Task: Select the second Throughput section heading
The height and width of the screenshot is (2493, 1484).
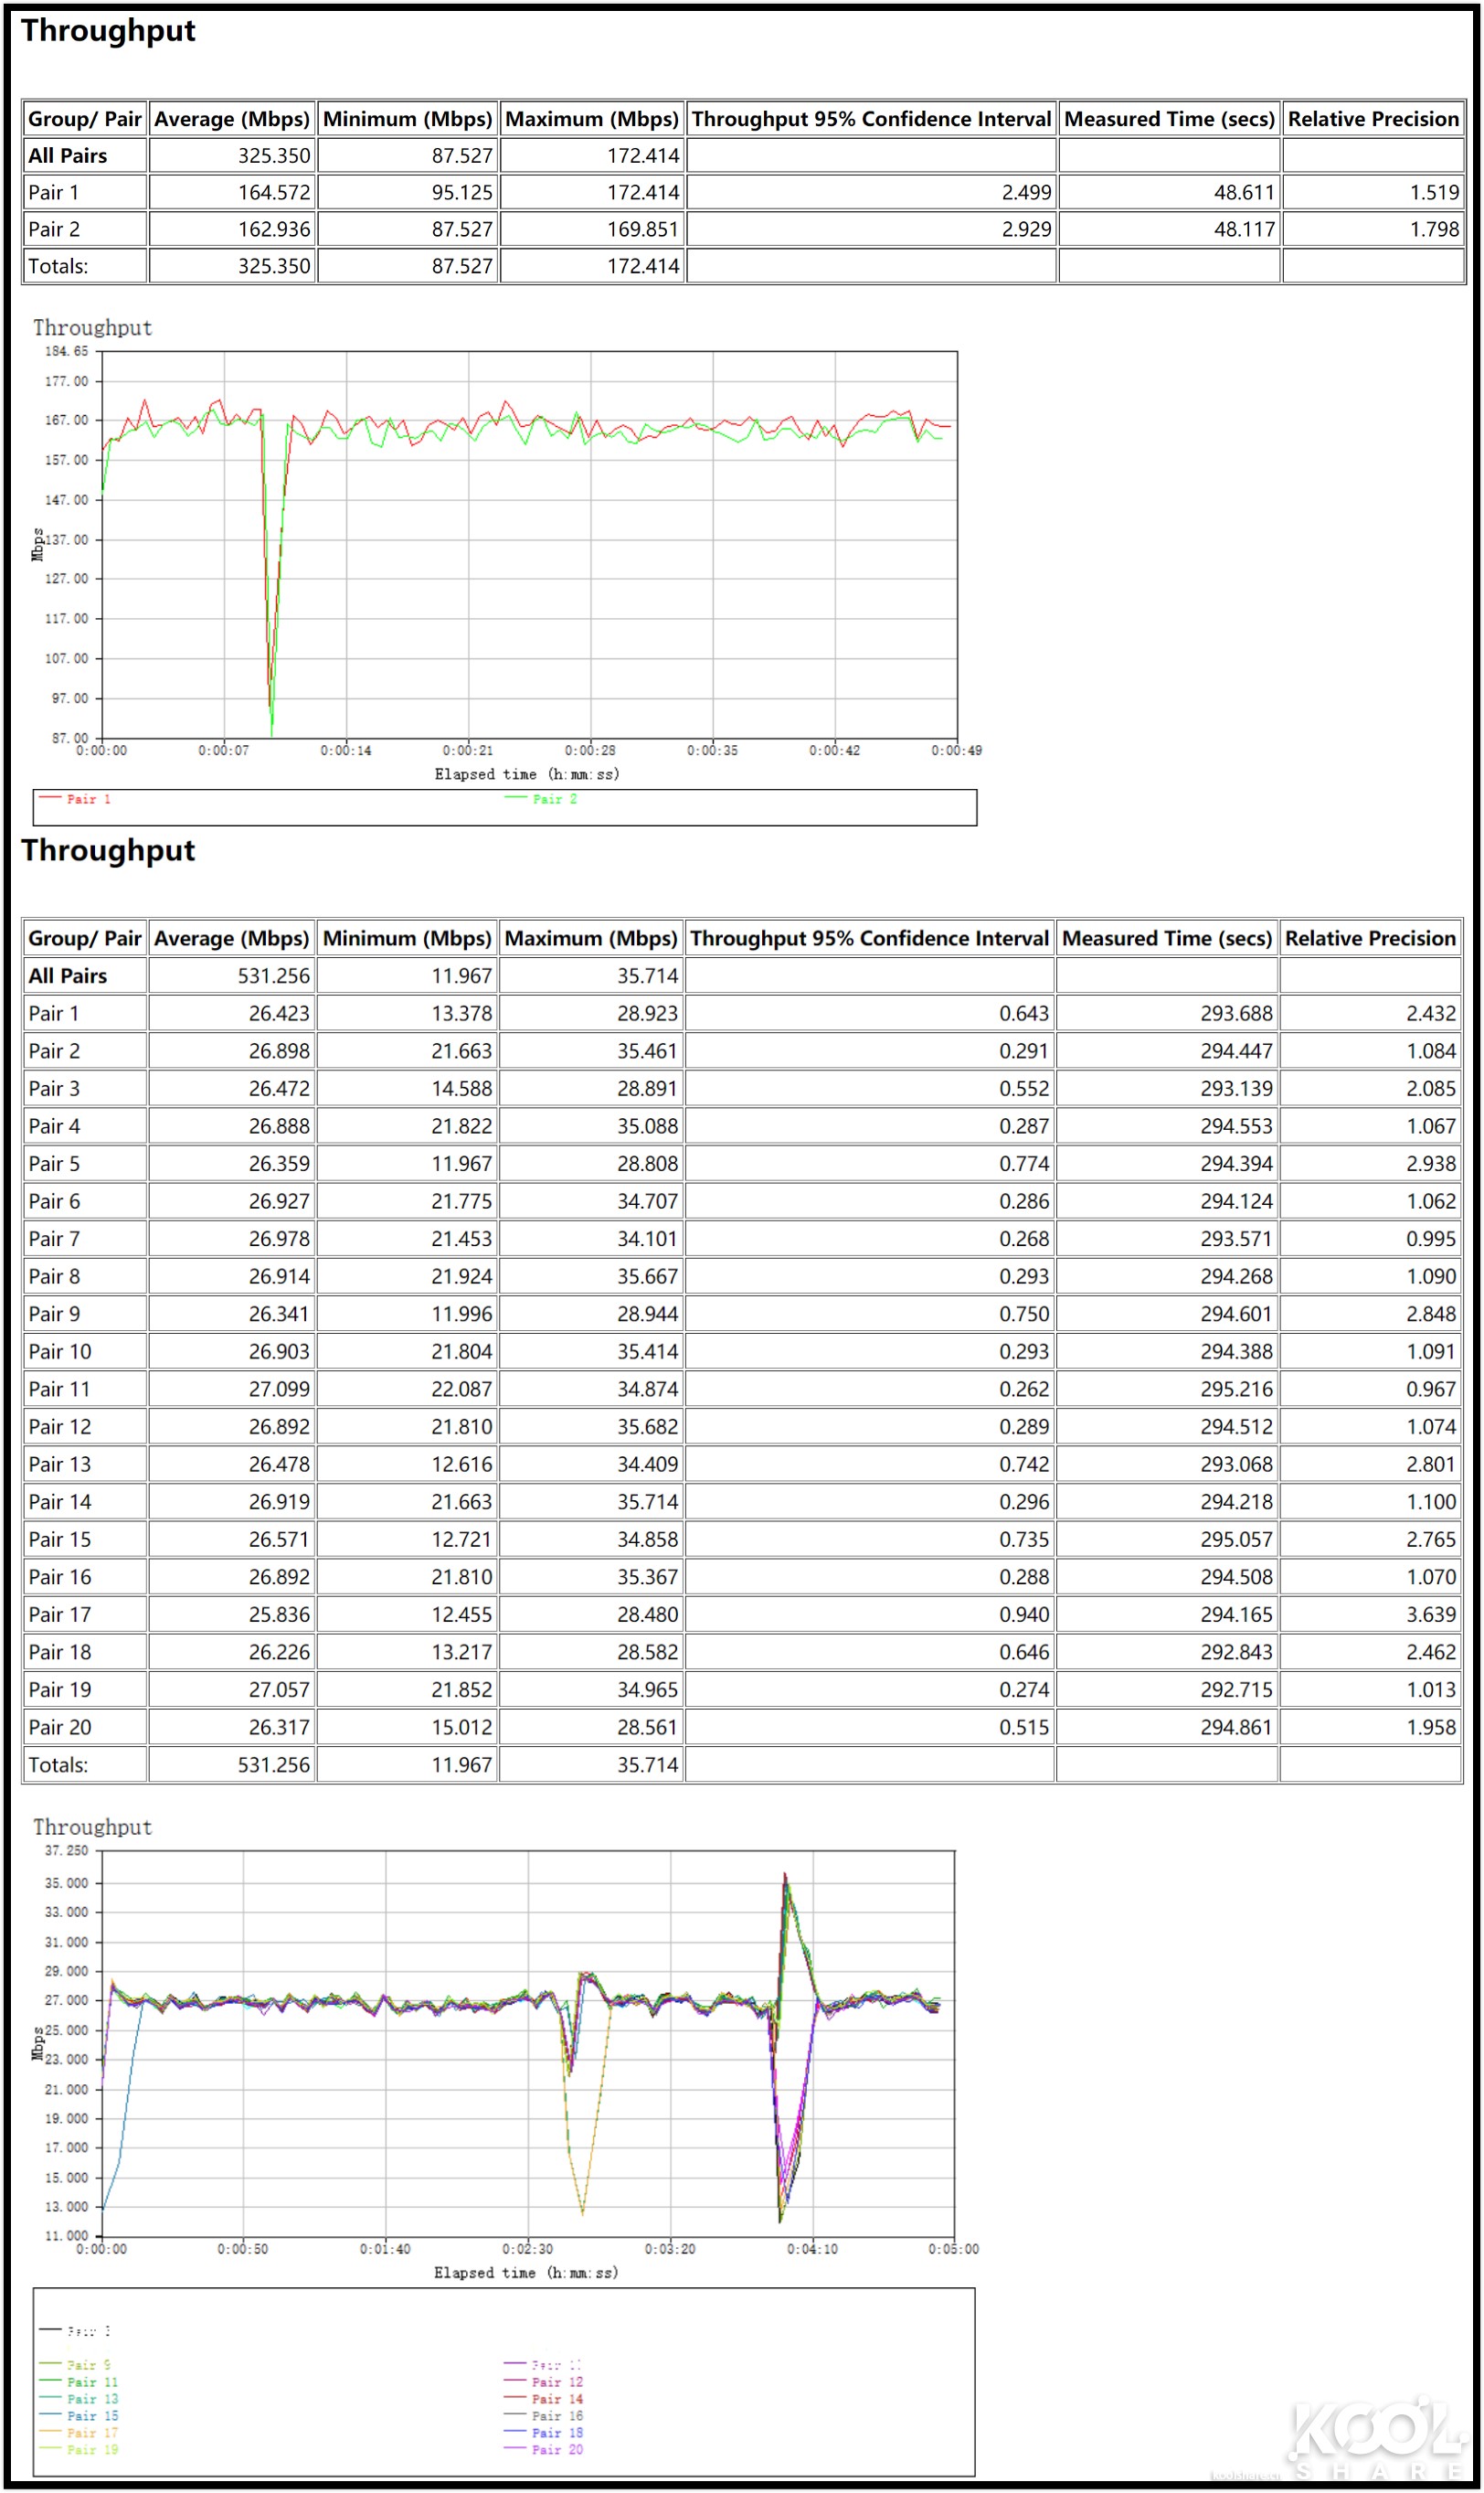Action: point(107,851)
